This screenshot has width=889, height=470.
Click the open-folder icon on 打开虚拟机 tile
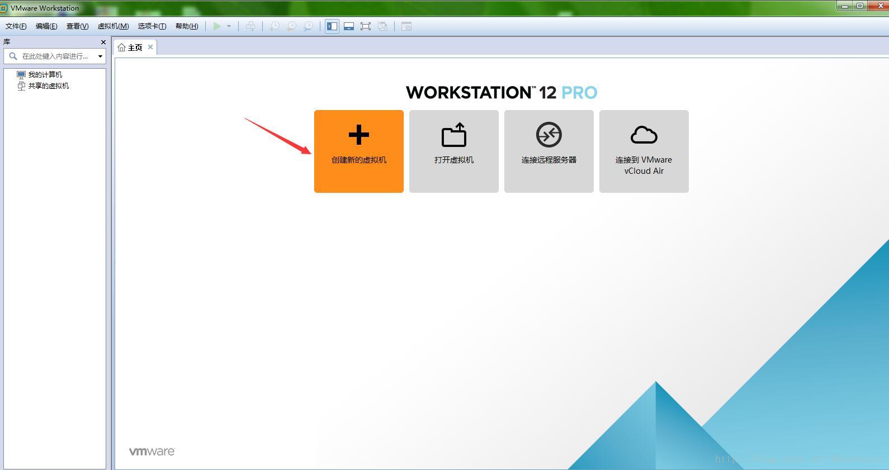coord(454,135)
